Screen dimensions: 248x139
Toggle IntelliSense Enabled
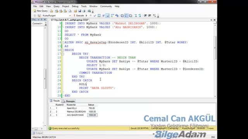pos(108,15)
